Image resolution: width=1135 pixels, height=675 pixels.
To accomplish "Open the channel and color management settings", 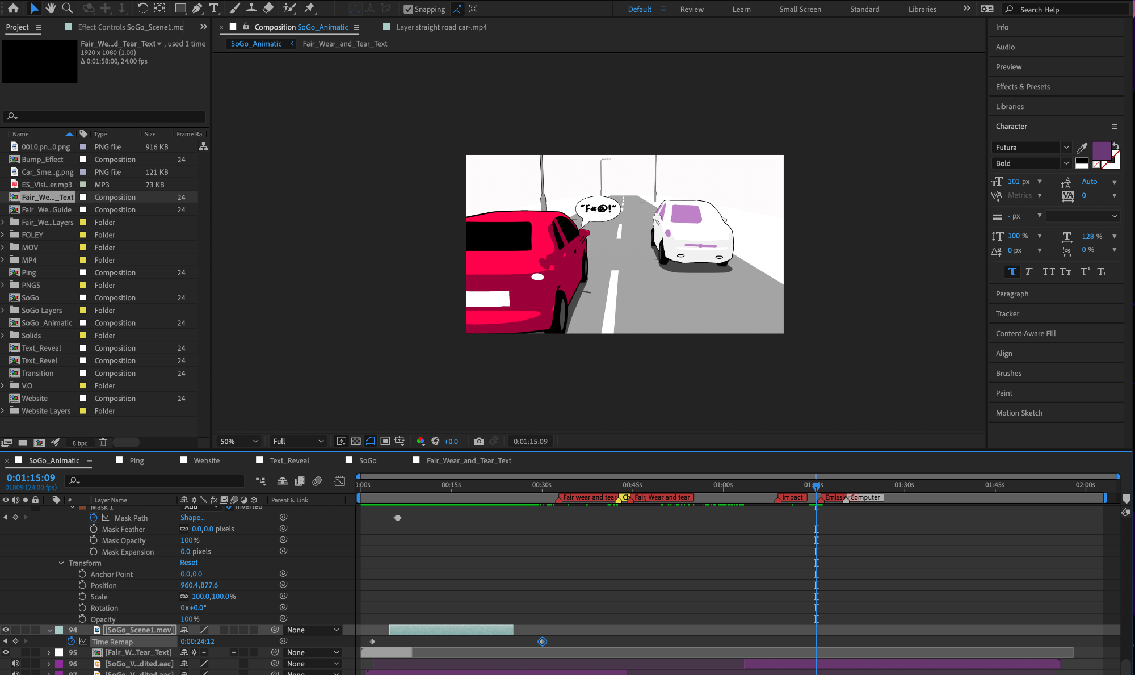I will point(421,441).
